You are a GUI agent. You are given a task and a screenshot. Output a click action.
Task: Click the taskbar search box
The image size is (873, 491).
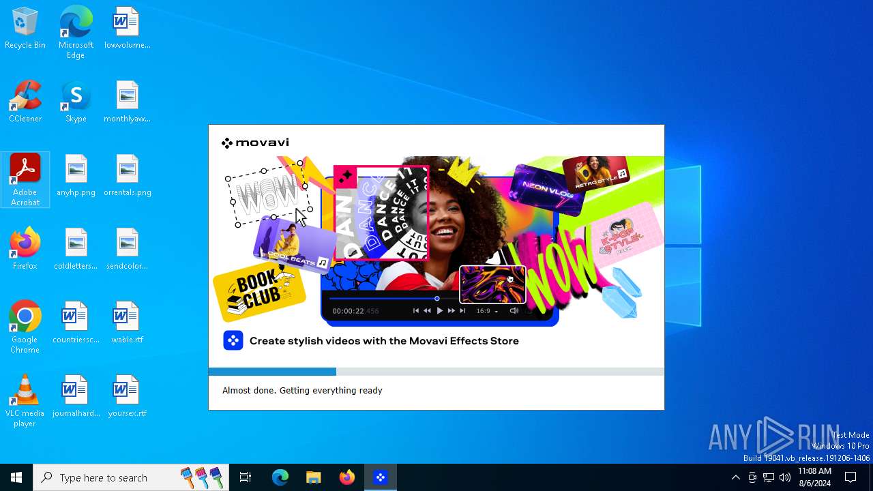point(131,477)
